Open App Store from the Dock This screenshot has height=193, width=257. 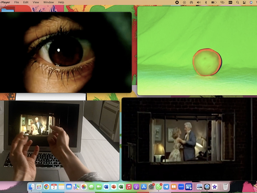click(x=144, y=187)
